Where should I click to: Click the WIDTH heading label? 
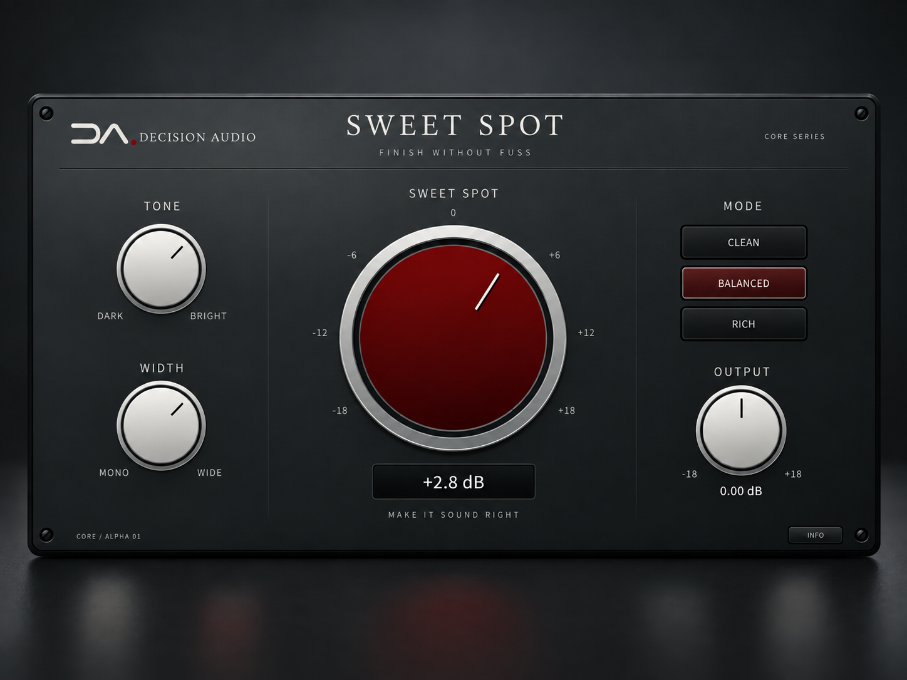click(162, 368)
